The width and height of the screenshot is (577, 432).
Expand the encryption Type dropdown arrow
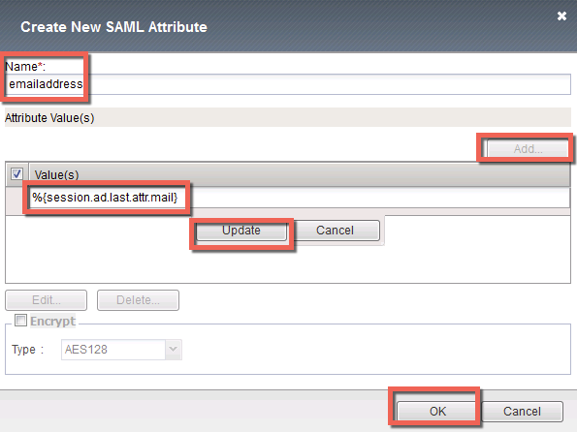174,350
